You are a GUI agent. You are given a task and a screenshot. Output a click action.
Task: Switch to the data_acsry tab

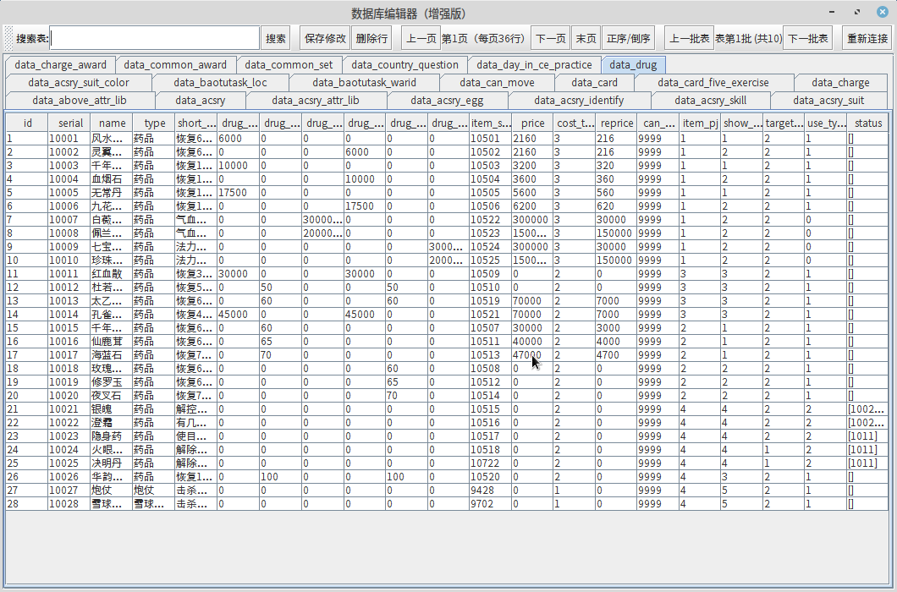[x=201, y=100]
